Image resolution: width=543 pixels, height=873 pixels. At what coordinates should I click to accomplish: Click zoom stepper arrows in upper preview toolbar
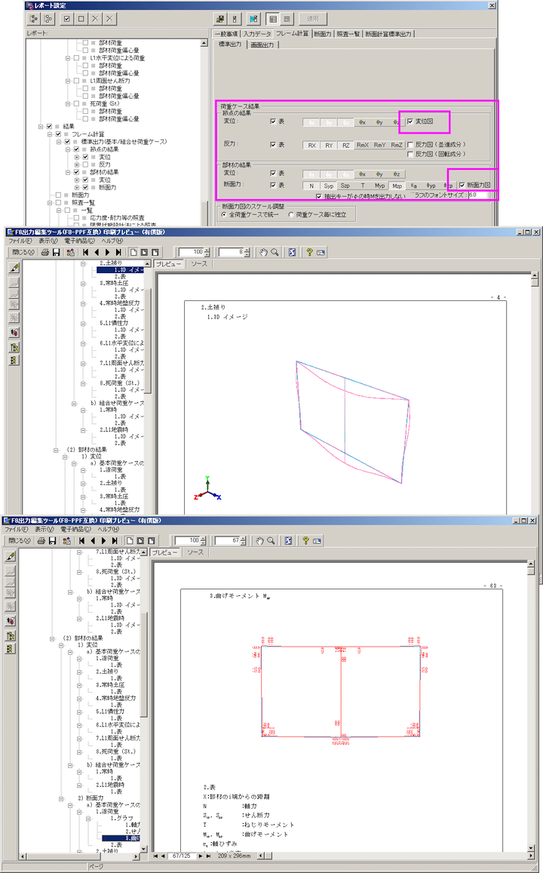click(x=207, y=252)
